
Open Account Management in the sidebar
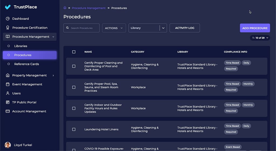[29, 111]
